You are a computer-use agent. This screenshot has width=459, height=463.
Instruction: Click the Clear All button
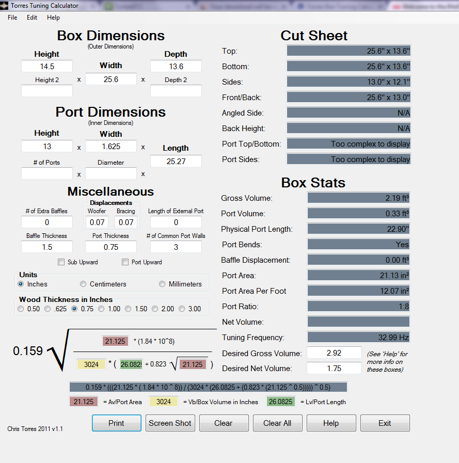point(277,423)
